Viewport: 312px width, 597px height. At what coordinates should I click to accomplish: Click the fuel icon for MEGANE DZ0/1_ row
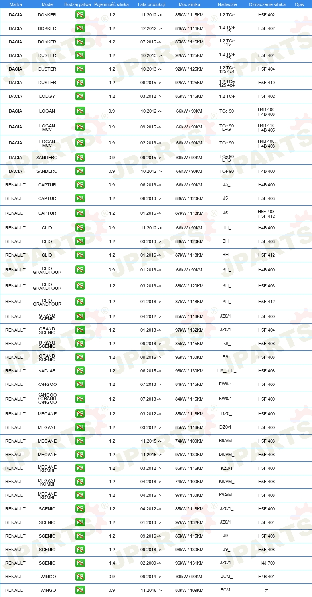80,427
